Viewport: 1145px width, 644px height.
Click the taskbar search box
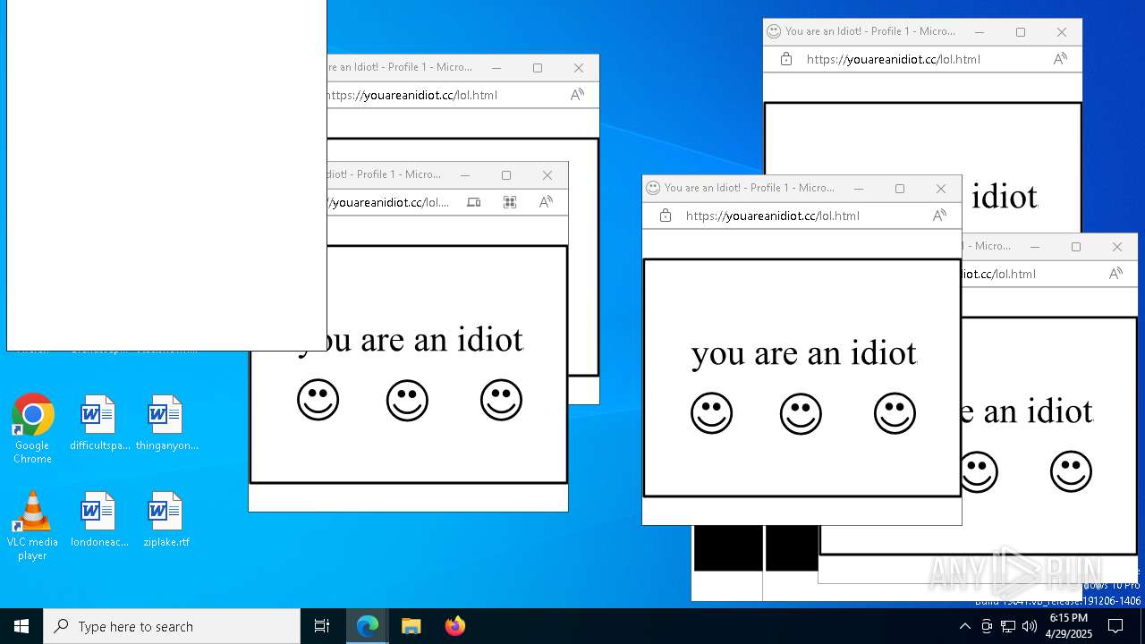pyautogui.click(x=172, y=626)
